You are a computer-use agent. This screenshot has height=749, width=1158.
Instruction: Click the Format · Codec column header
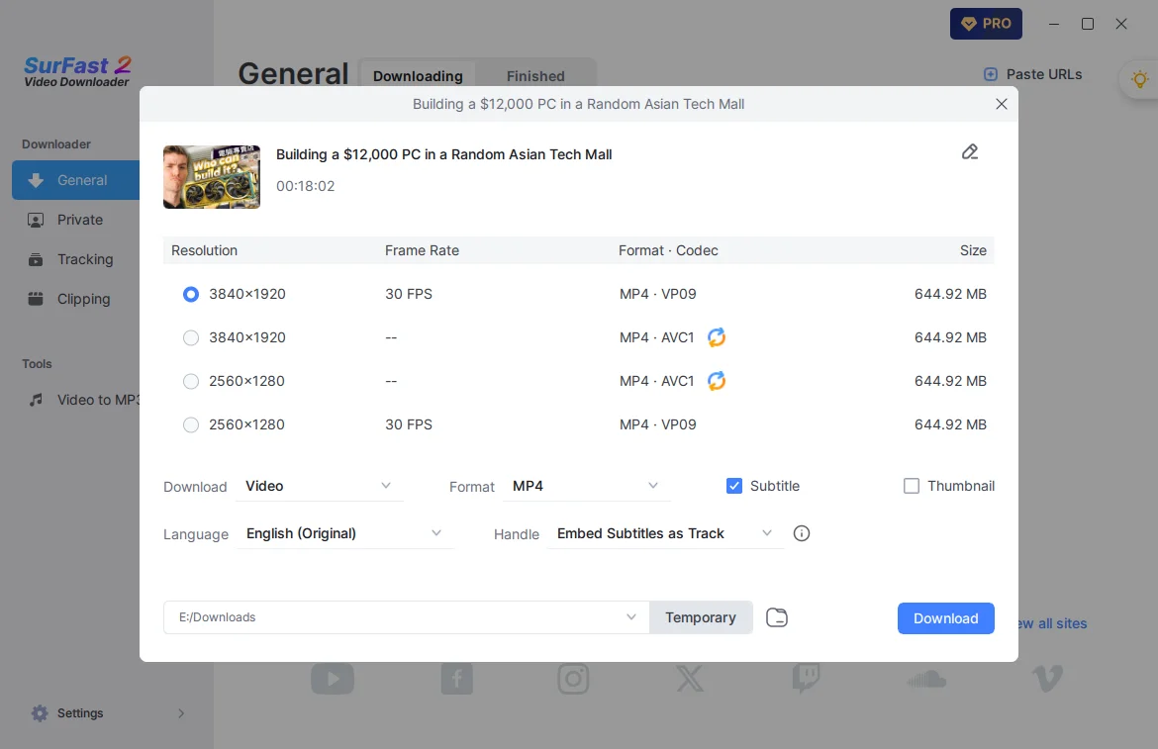tap(668, 250)
